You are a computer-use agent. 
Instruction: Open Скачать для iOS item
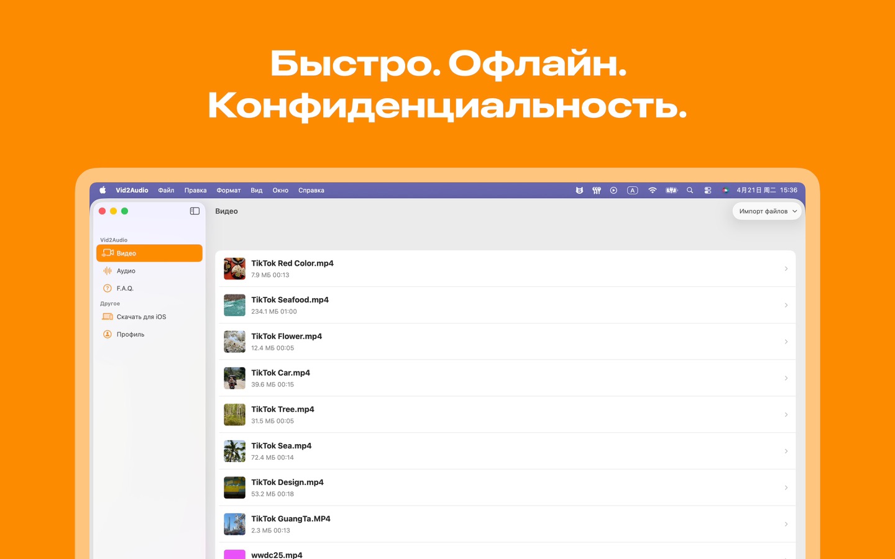[149, 317]
